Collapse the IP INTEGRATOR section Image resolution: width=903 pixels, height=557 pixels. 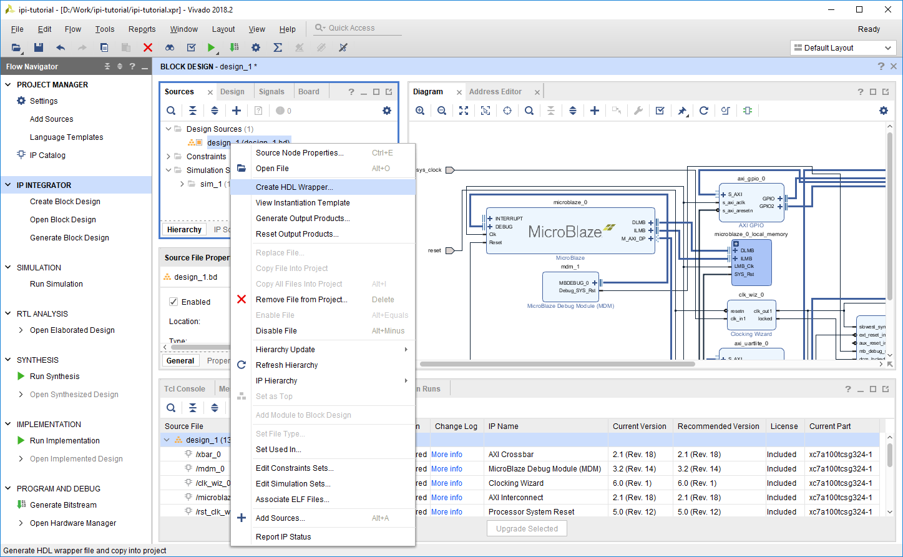point(8,185)
